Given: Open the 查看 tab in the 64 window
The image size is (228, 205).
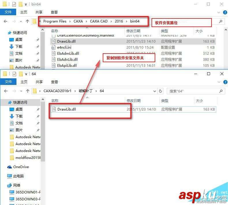Looking at the screenshot, I should pyautogui.click(x=54, y=82).
